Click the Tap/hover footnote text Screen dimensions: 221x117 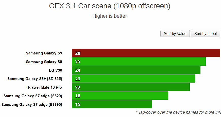pyautogui.click(x=178, y=112)
